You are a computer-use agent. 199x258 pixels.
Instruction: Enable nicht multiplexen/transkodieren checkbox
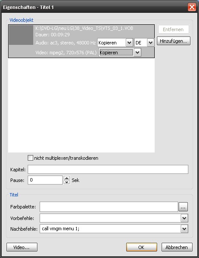tap(30, 158)
